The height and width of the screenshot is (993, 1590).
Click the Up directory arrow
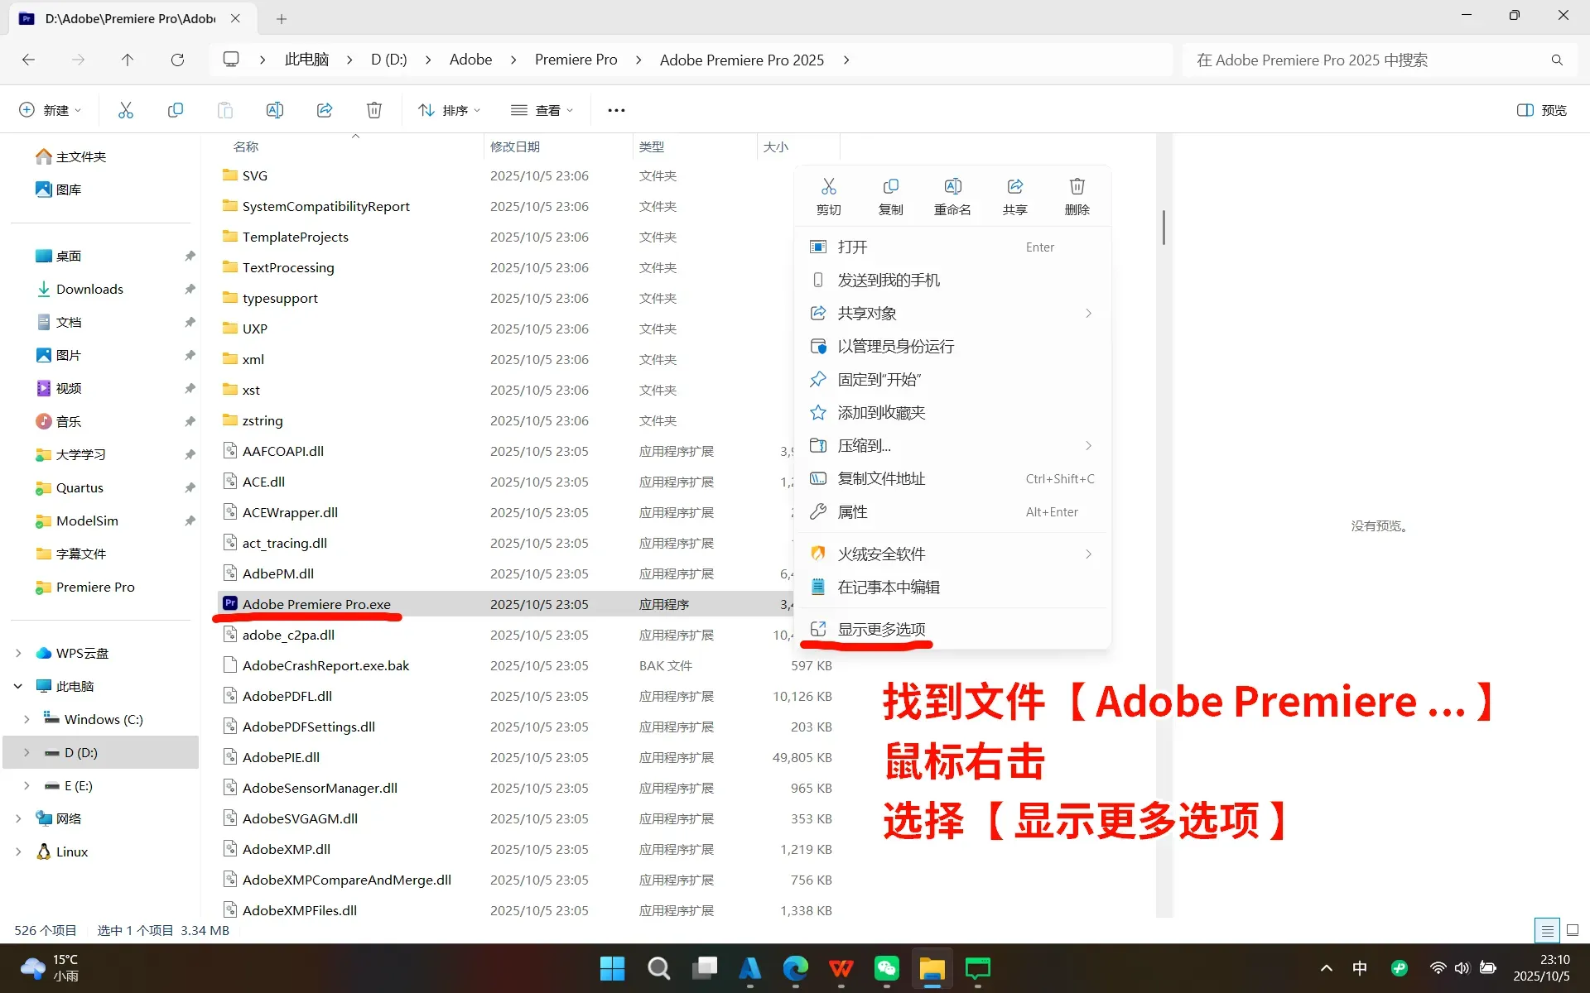tap(127, 60)
